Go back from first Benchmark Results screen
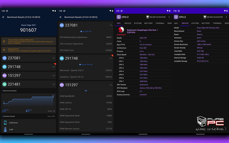Image resolution: width=229 pixels, height=143 pixels. coord(3,17)
